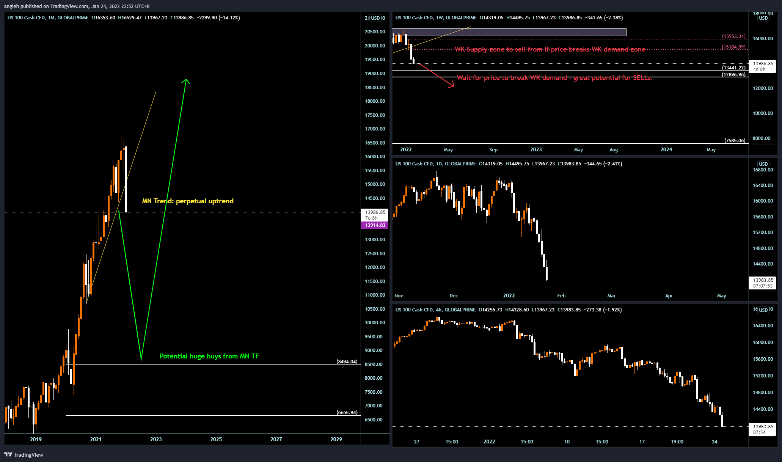Click 10000.00 on monthly price scale
This screenshot has width=782, height=462.
(x=375, y=323)
